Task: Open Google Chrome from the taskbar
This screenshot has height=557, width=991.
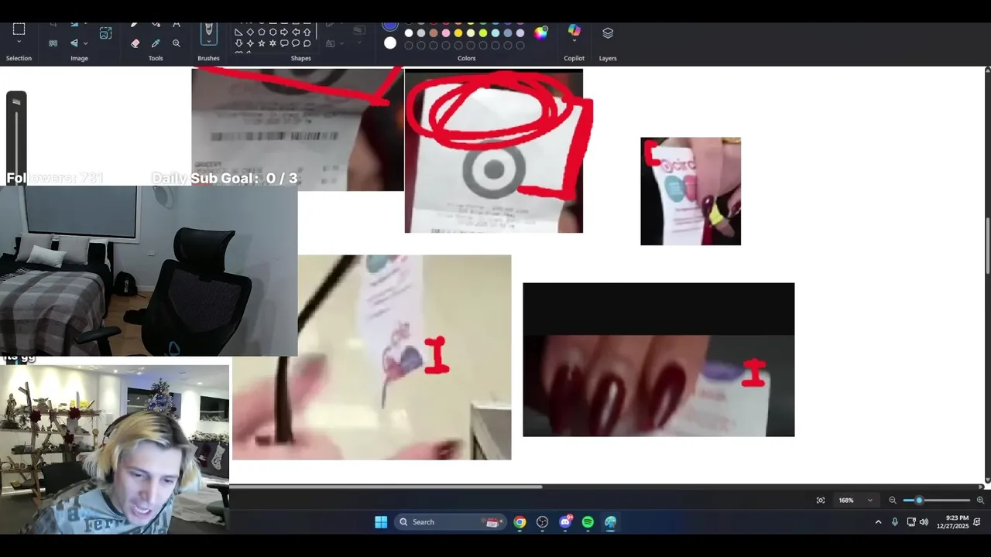Action: pyautogui.click(x=520, y=522)
